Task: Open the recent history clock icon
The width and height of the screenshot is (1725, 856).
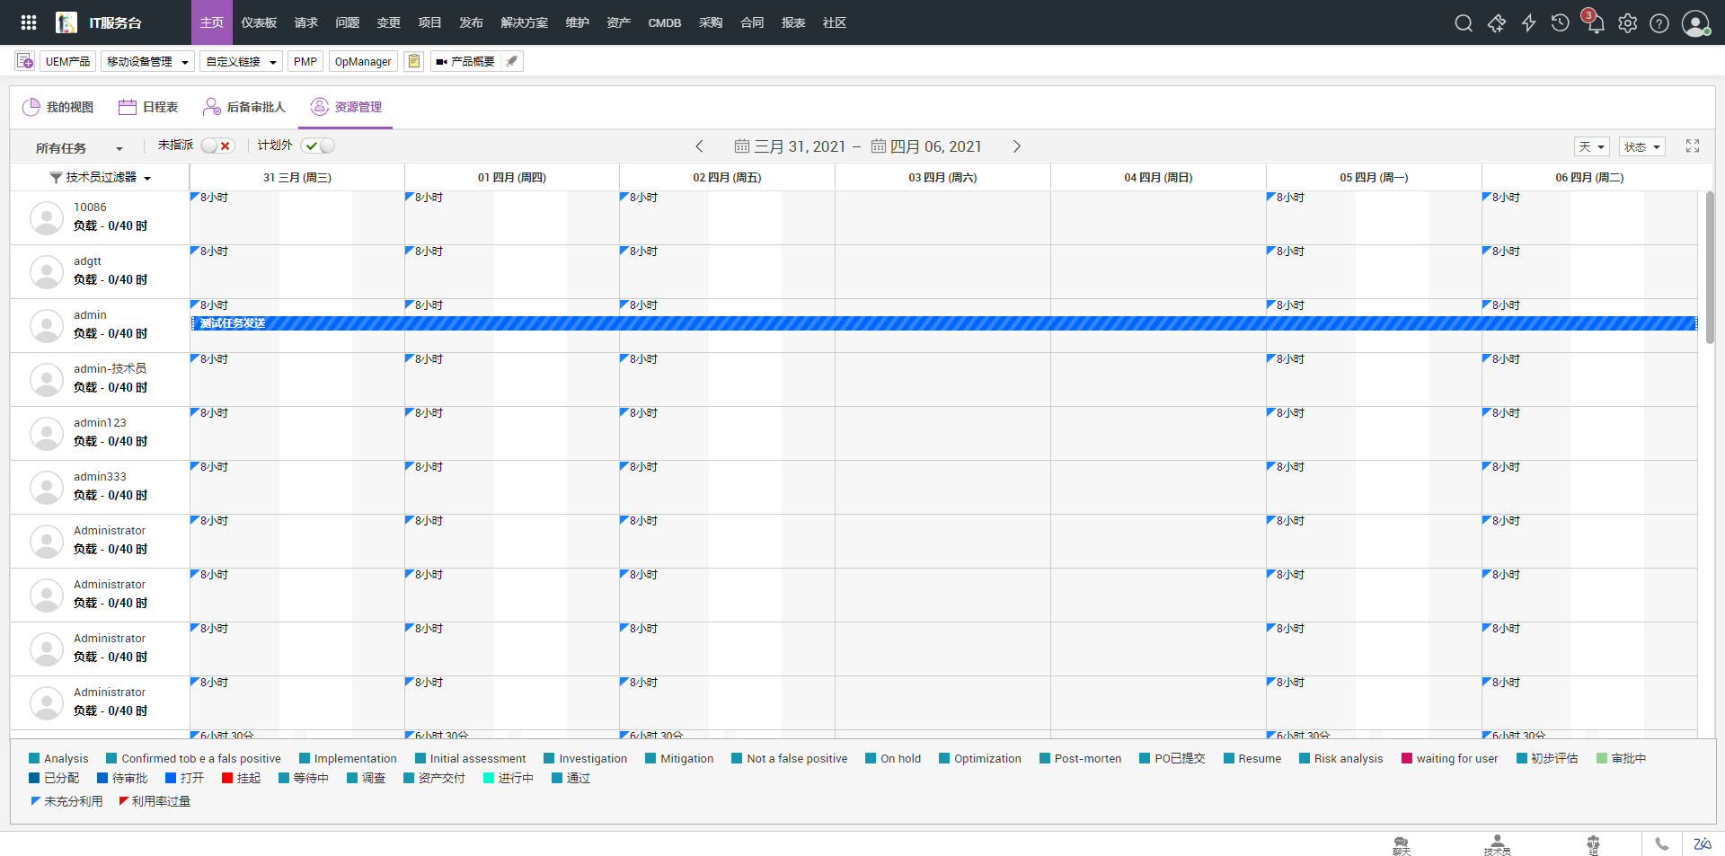Action: pyautogui.click(x=1561, y=23)
